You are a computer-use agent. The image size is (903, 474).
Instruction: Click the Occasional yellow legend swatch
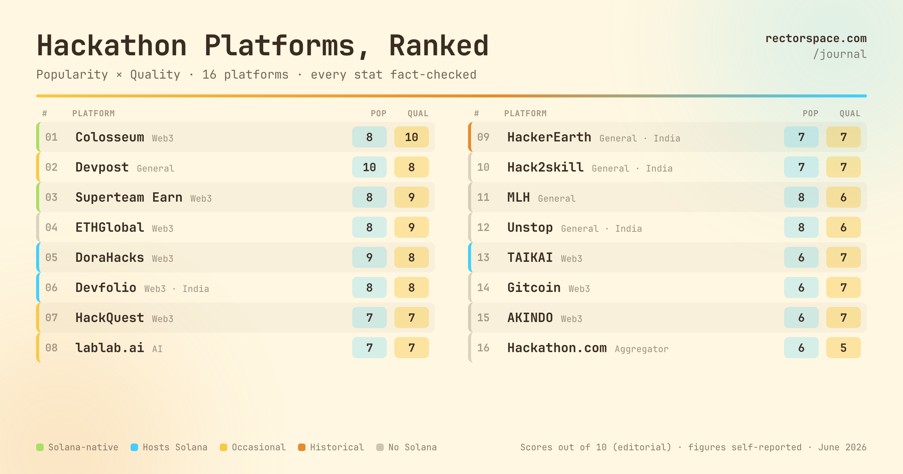tap(223, 447)
